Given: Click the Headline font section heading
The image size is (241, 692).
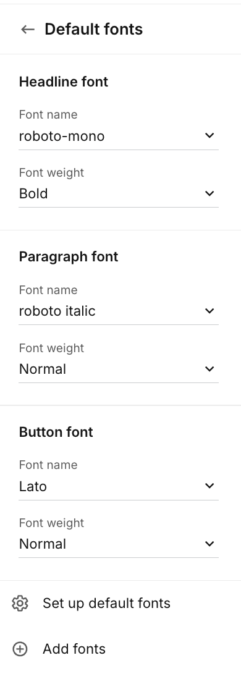Looking at the screenshot, I should (64, 82).
